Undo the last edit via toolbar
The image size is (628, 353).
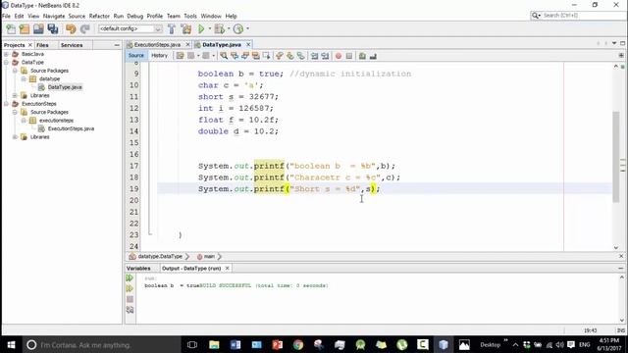coord(71,28)
